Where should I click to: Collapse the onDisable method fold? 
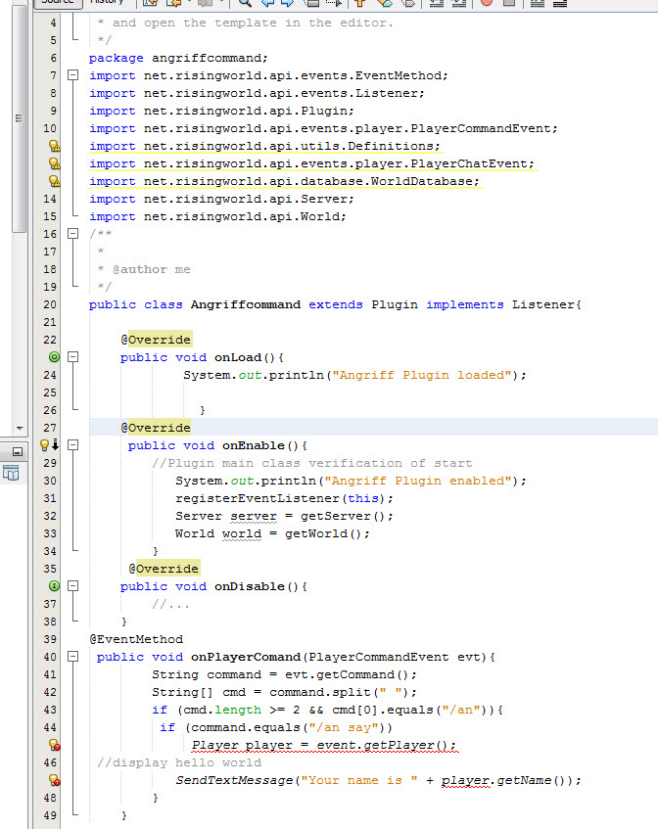coord(73,586)
